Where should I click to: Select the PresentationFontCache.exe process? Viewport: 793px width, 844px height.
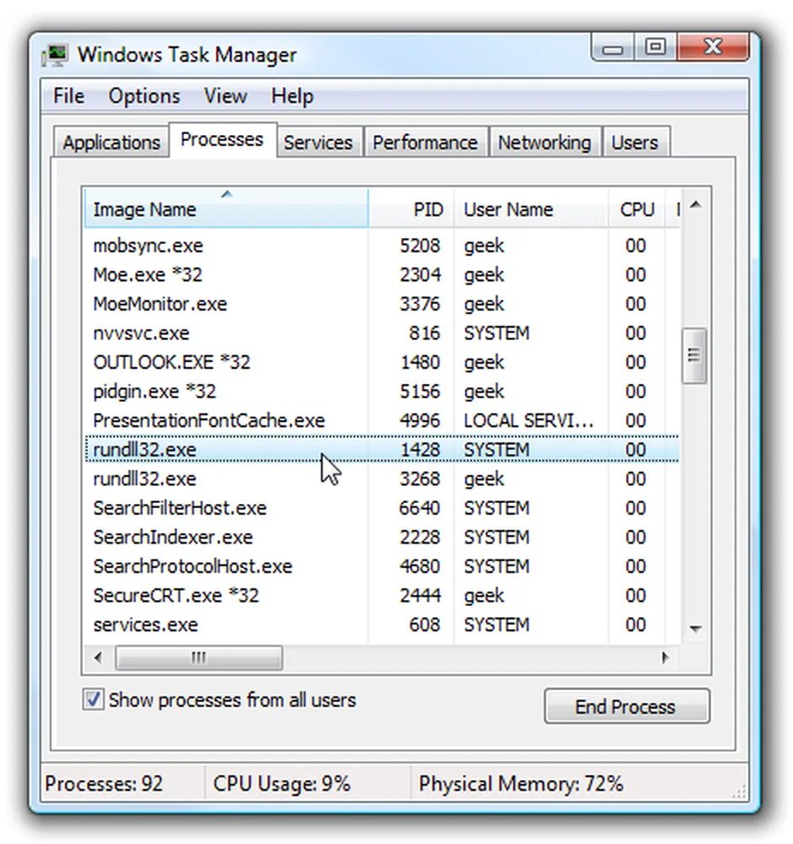[382, 420]
